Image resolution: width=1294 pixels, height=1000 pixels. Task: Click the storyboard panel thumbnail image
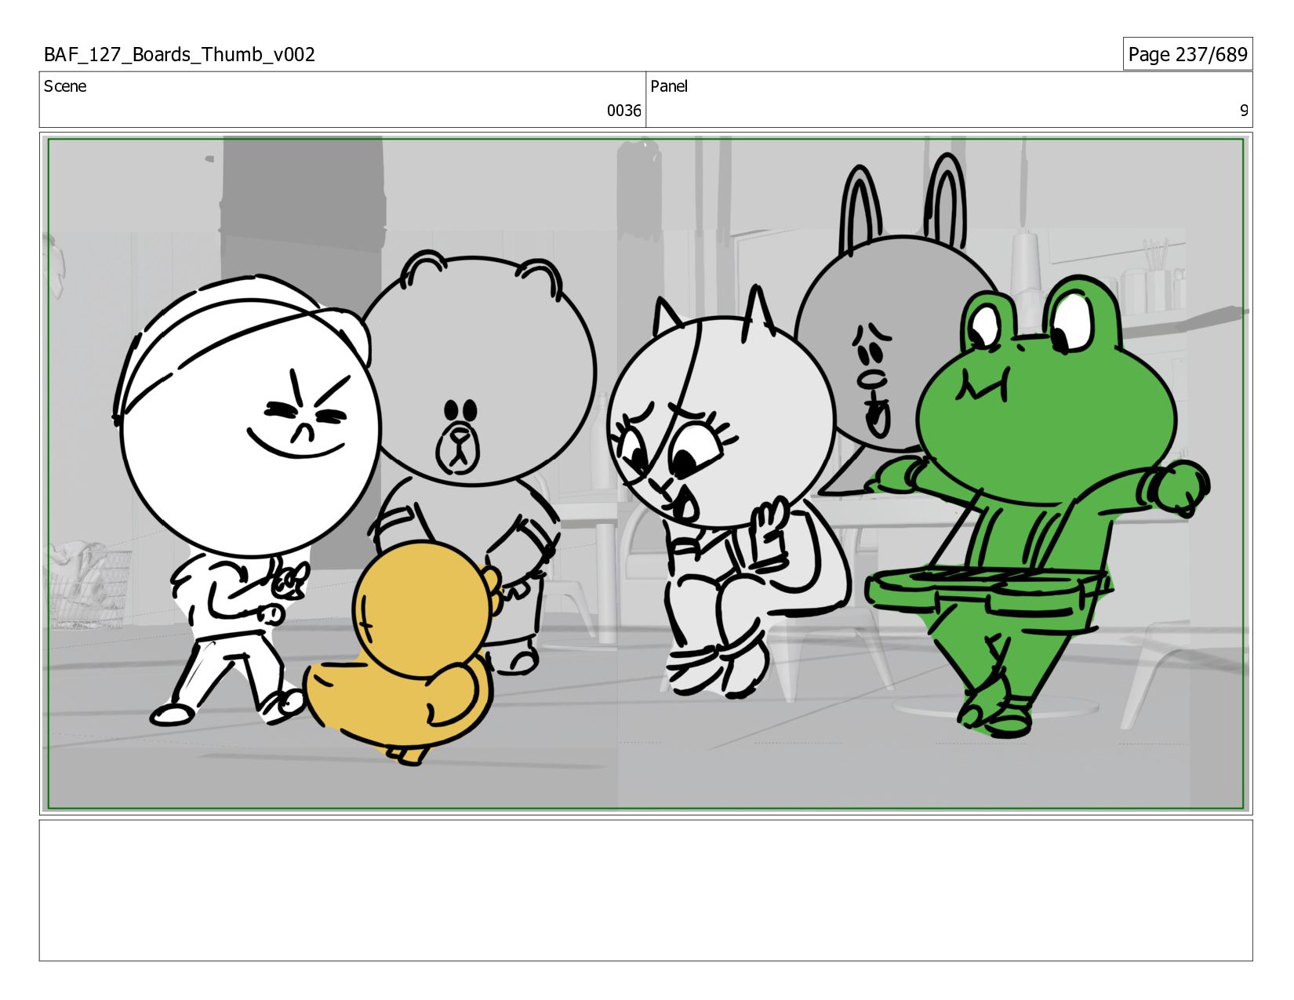[x=646, y=474]
